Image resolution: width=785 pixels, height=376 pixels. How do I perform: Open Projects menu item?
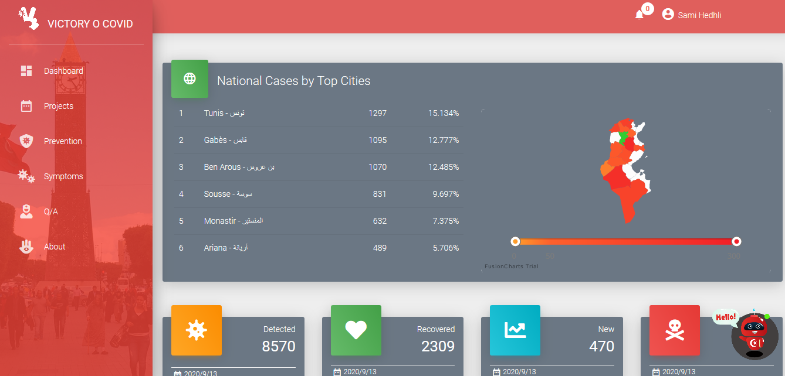pyautogui.click(x=76, y=106)
